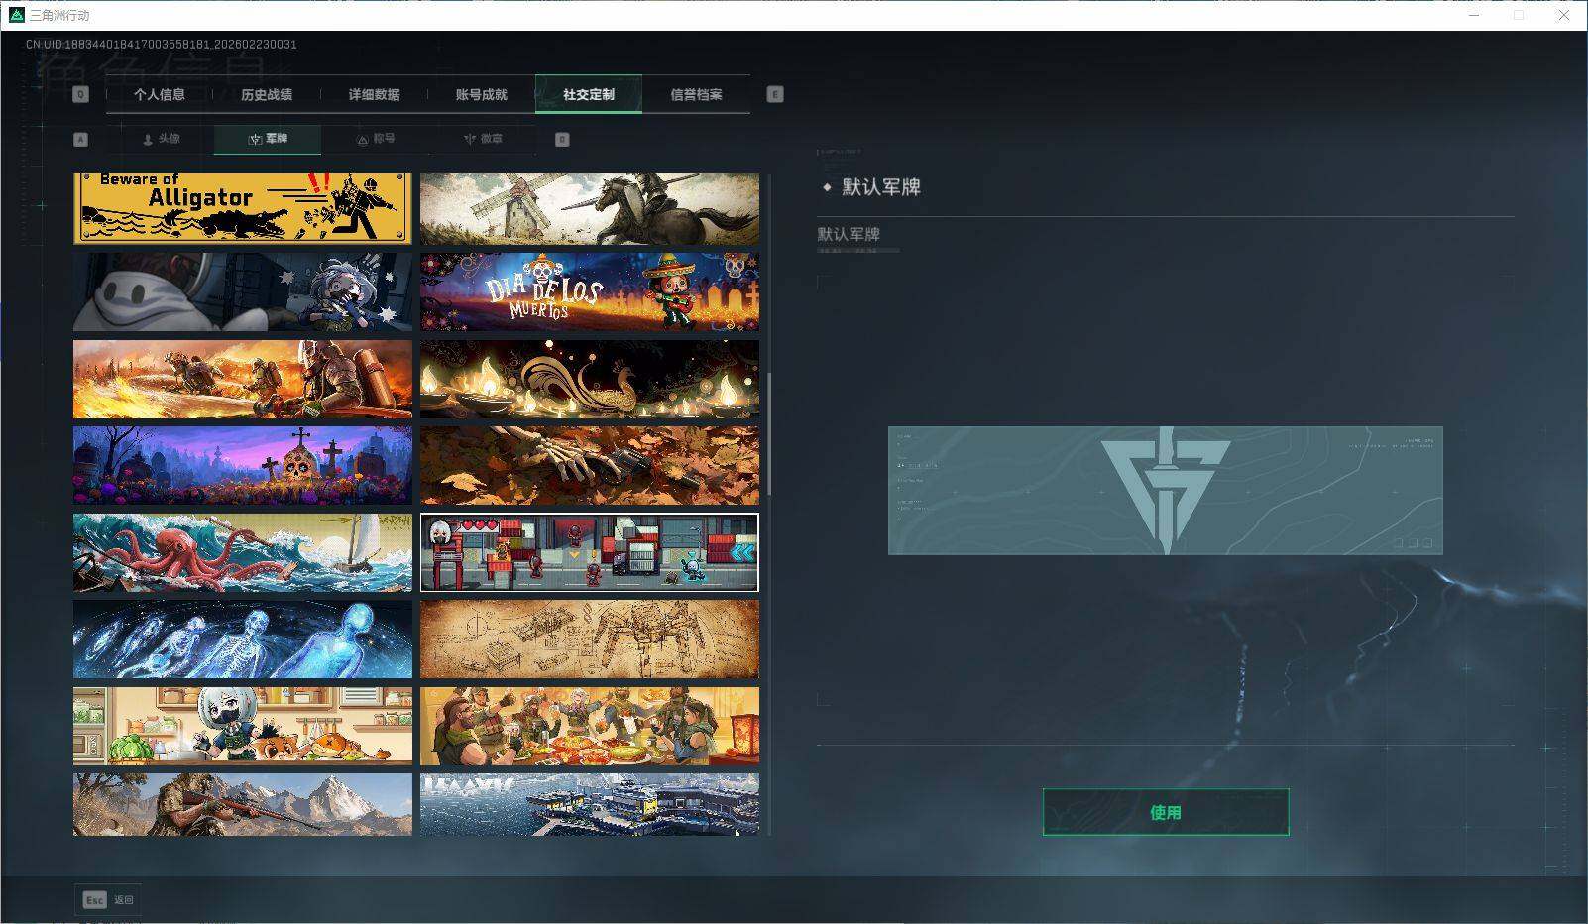Choose the kitchen chibi character dog tag
The image size is (1588, 924).
[x=243, y=726]
